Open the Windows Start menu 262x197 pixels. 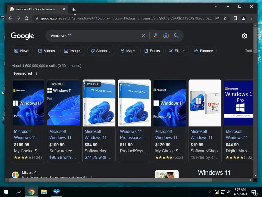6,192
